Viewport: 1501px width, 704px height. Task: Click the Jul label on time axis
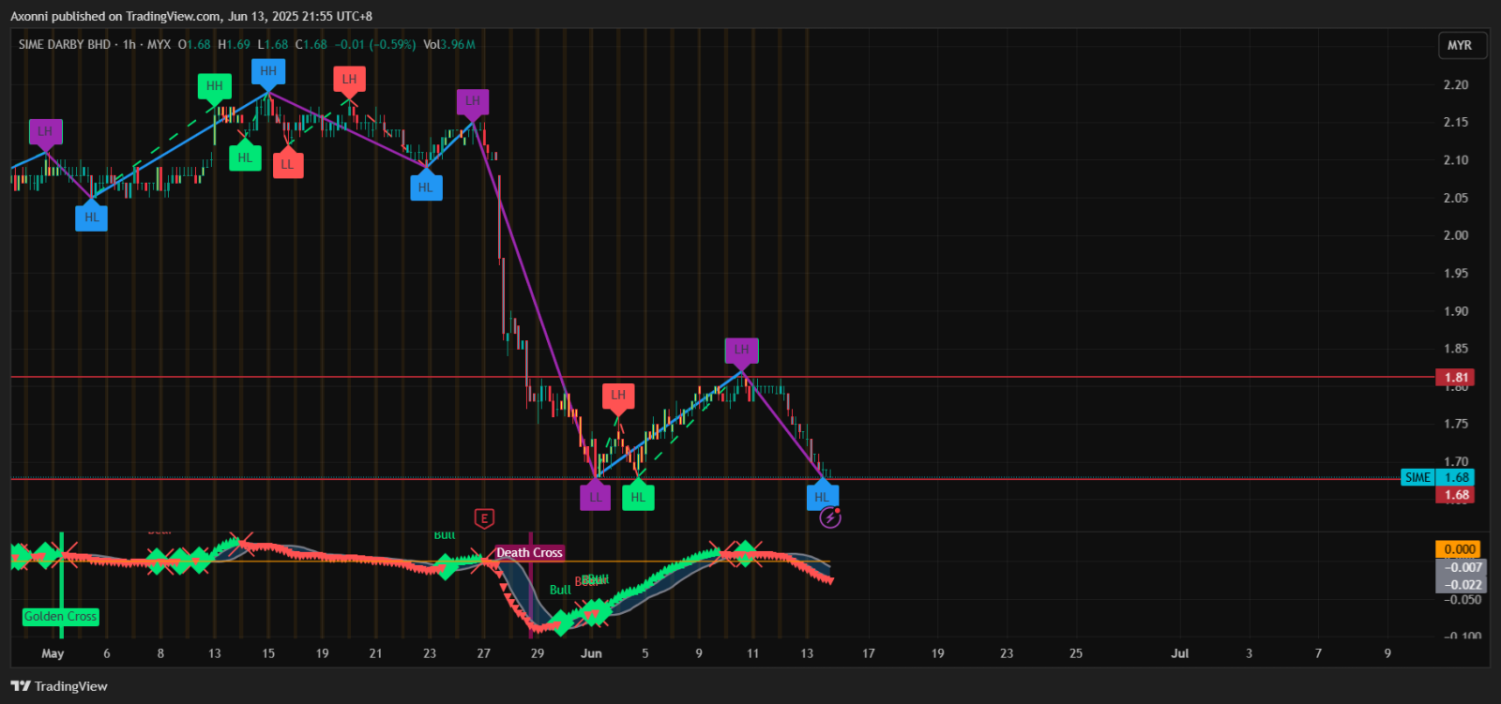coord(1180,653)
